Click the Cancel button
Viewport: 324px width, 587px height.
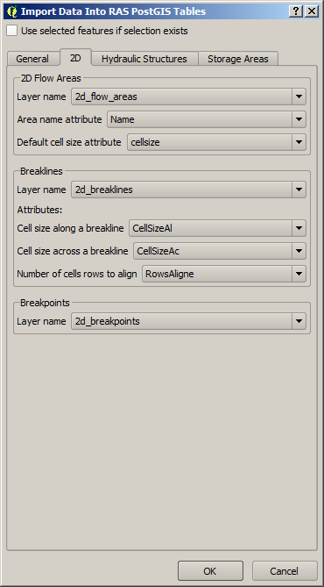[285, 570]
